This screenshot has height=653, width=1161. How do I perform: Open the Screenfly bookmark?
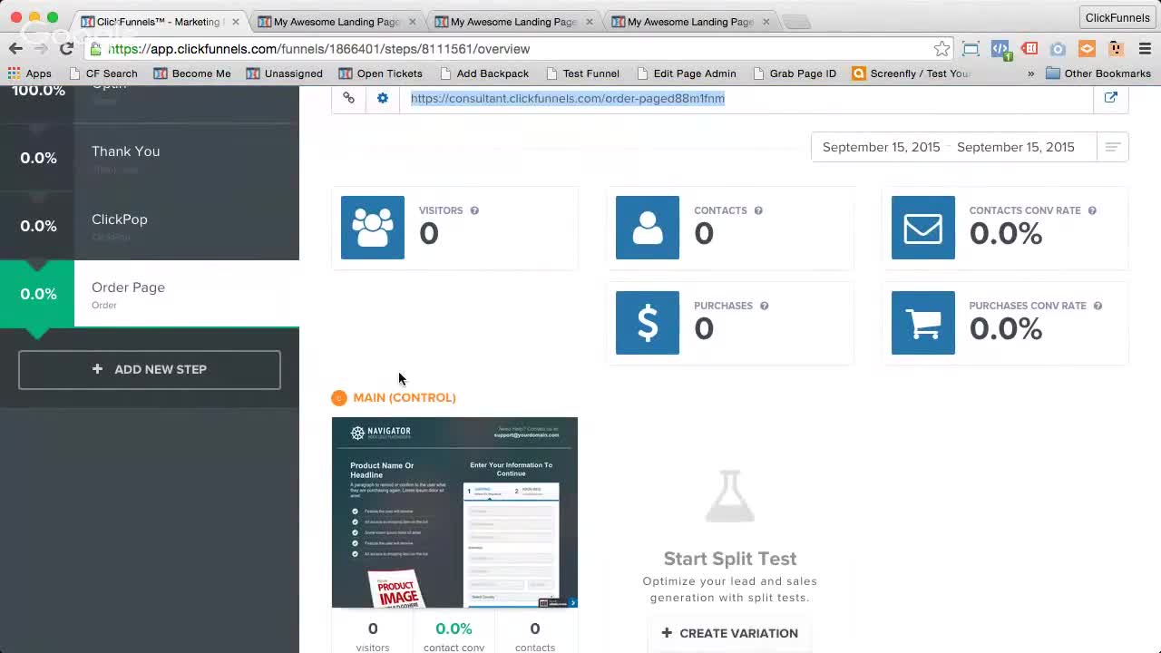(912, 73)
